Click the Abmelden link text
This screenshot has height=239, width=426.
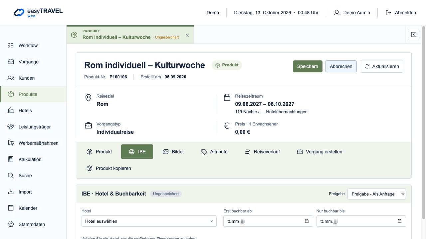pyautogui.click(x=405, y=13)
